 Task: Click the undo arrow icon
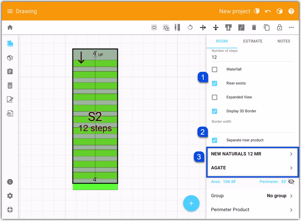coord(268,11)
